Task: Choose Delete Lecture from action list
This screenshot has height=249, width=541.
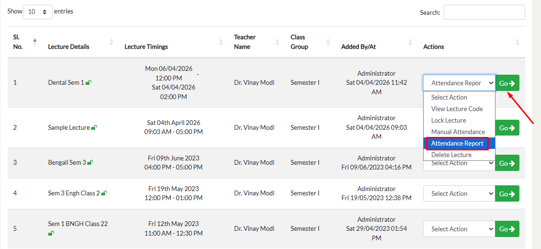Action: pyautogui.click(x=451, y=155)
